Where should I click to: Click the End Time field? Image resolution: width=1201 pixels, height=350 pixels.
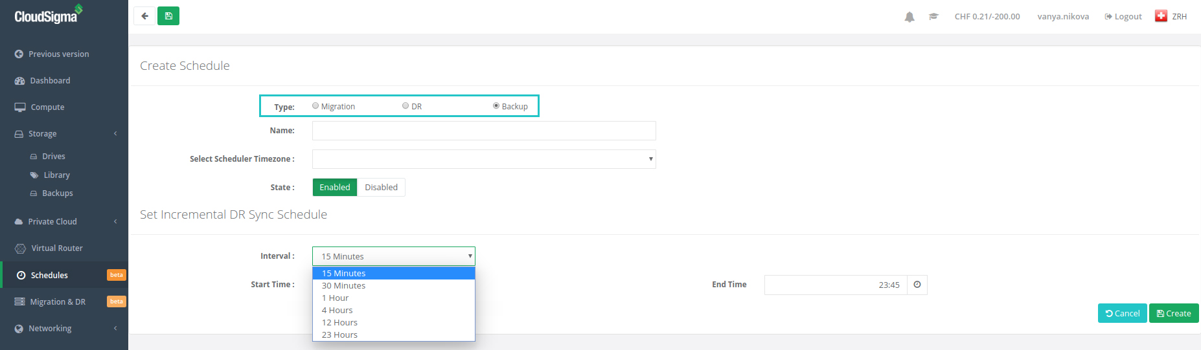pyautogui.click(x=836, y=285)
